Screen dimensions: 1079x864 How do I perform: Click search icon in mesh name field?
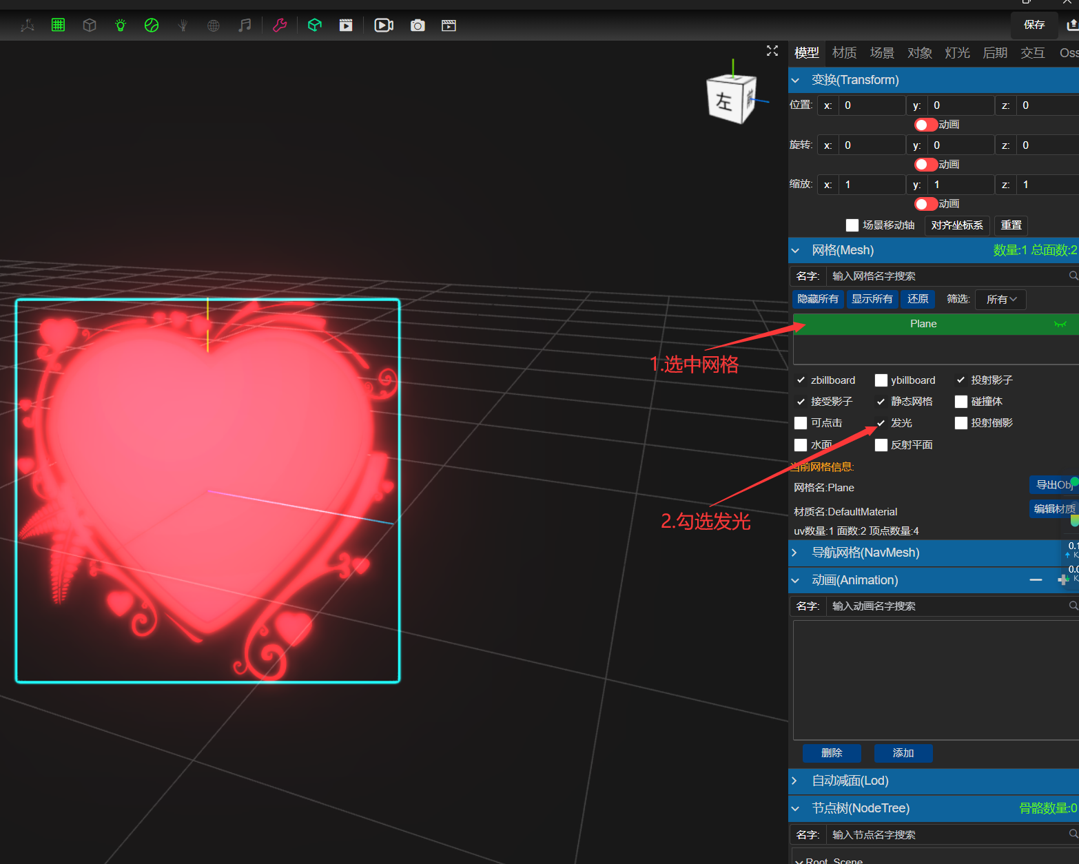[x=1073, y=276]
